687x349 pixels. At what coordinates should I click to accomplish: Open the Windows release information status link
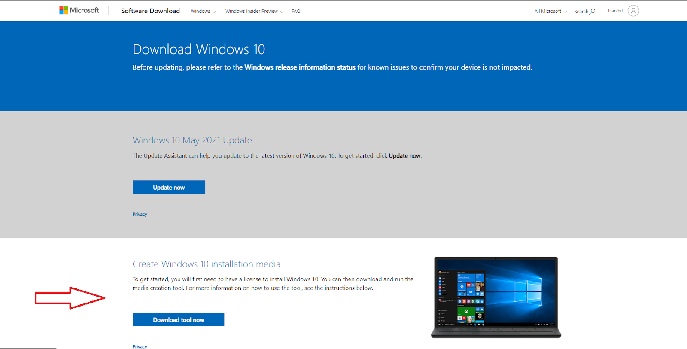point(300,67)
